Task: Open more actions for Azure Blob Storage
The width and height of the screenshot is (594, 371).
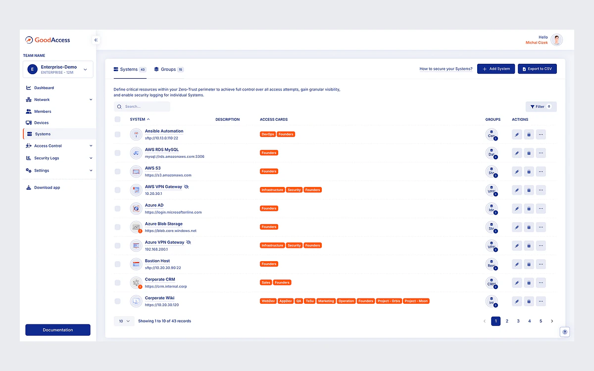Action: 541,227
